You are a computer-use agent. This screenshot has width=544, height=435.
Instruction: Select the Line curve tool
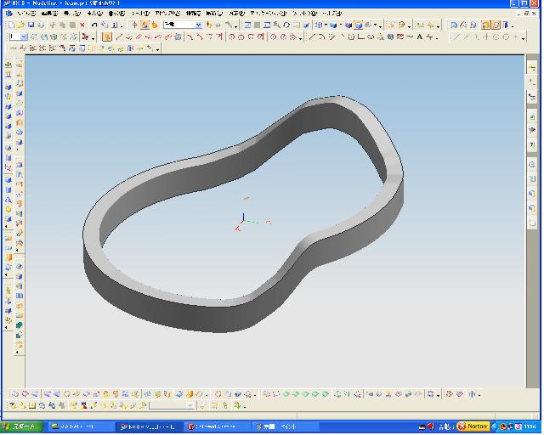[118, 37]
